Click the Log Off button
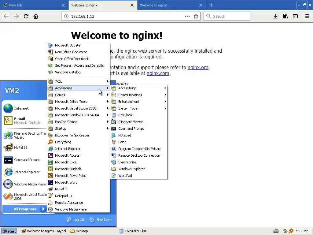 tap(75, 220)
